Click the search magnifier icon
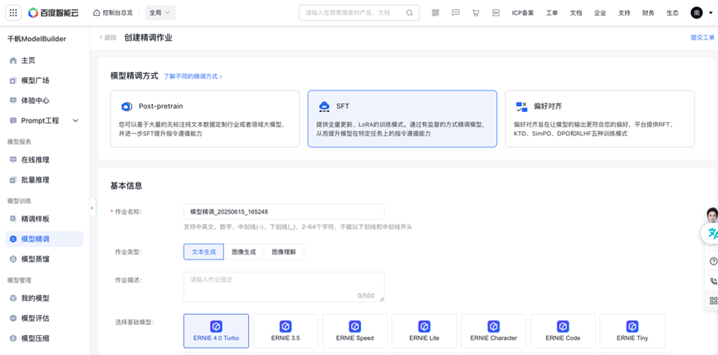This screenshot has width=718, height=355. point(409,12)
